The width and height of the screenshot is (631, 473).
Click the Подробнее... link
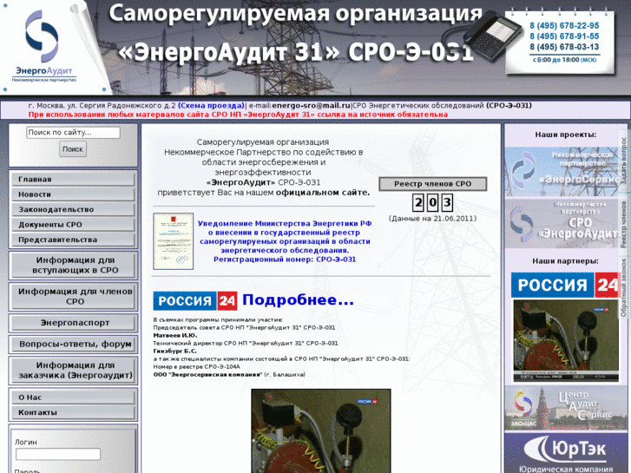[x=298, y=300]
